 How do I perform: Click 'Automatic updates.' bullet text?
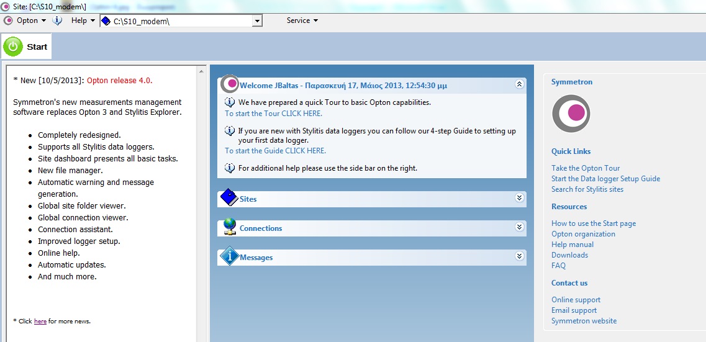click(72, 265)
